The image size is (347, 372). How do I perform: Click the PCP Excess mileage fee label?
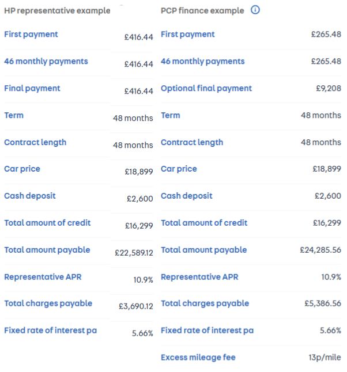(x=198, y=358)
